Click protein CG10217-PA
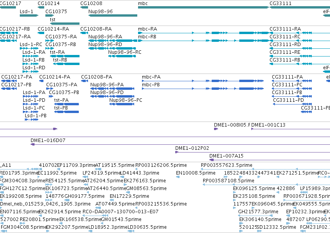This screenshot has height=233, width=330. (9, 81)
